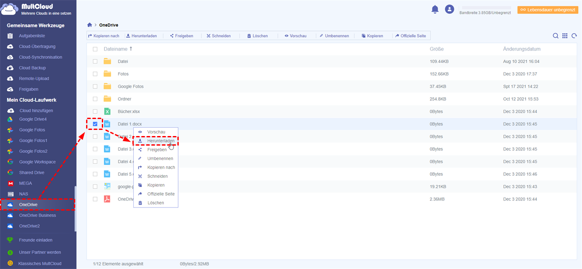Select OneDrive Business in sidebar
The image size is (582, 269).
pos(38,215)
